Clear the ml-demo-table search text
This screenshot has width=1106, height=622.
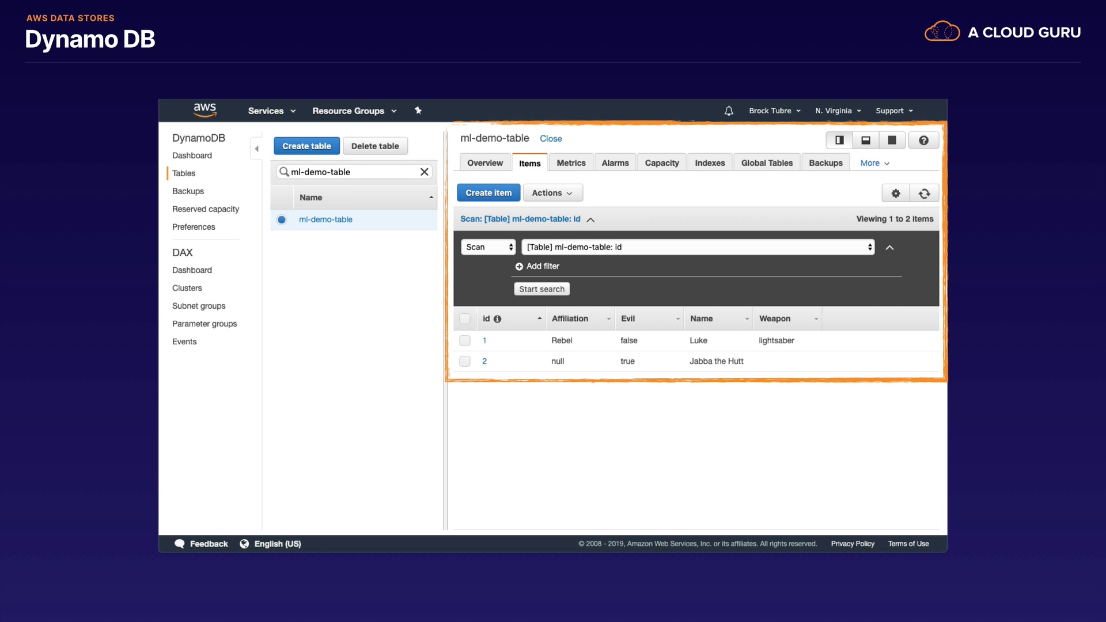tap(424, 172)
